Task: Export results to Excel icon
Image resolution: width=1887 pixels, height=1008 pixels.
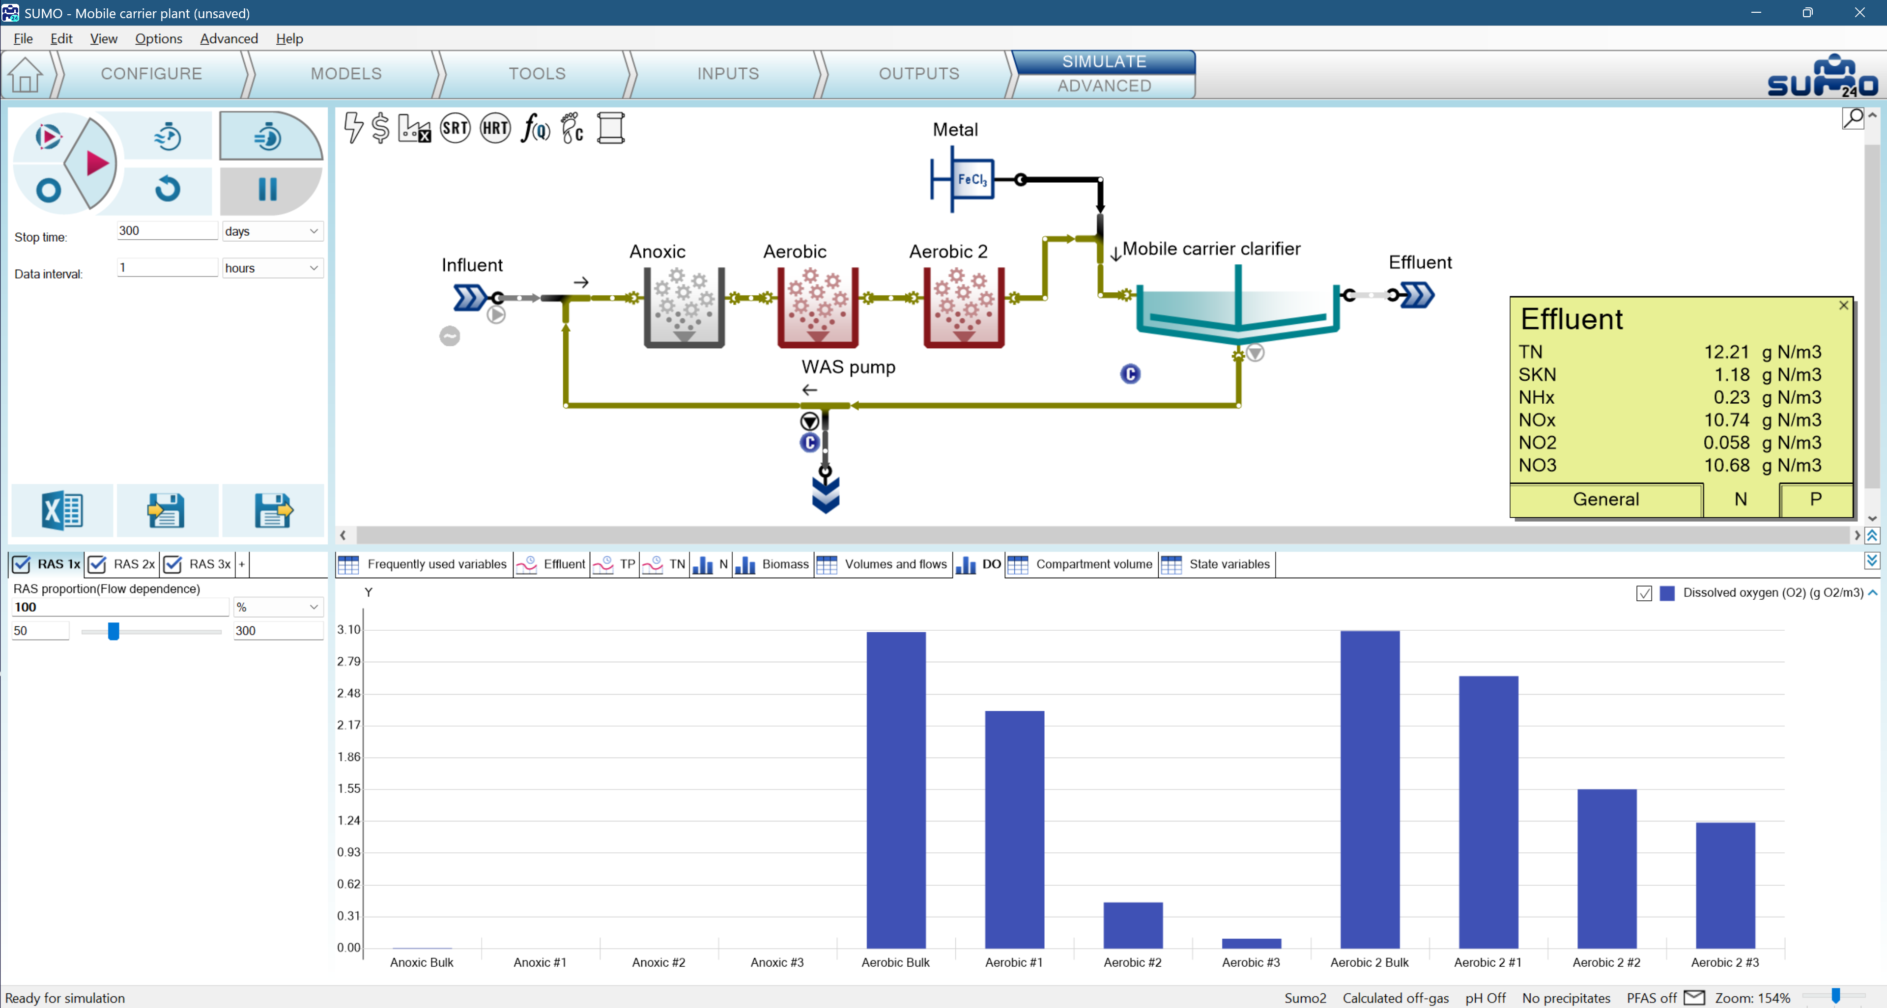Action: coord(62,510)
